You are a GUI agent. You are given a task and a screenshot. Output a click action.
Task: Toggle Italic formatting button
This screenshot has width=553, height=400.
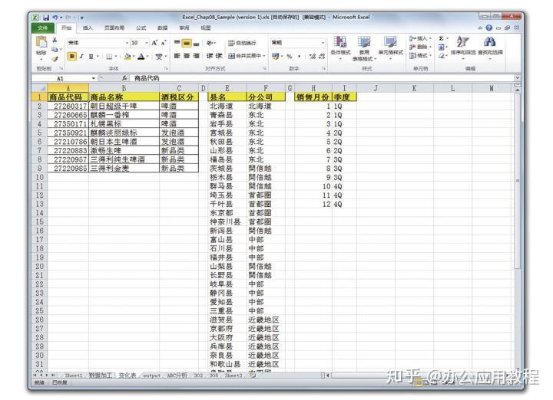click(x=81, y=56)
